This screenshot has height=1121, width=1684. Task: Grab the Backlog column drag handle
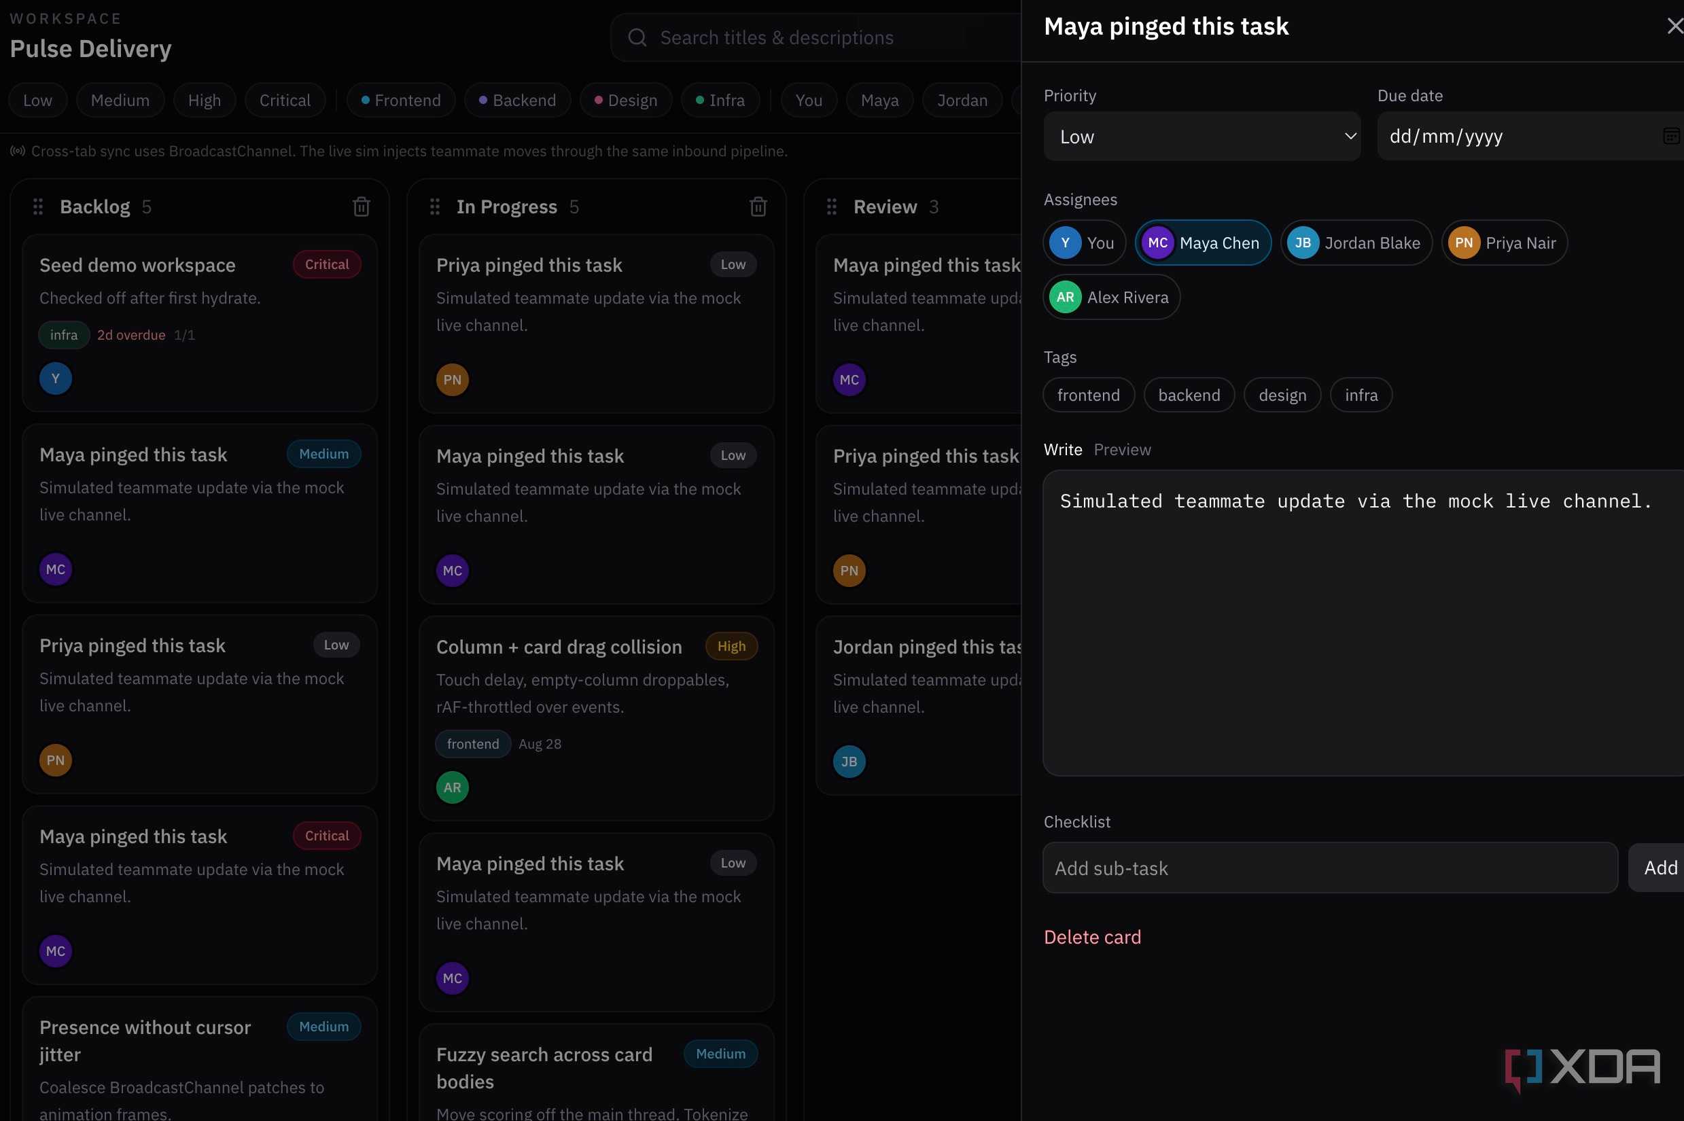38,207
